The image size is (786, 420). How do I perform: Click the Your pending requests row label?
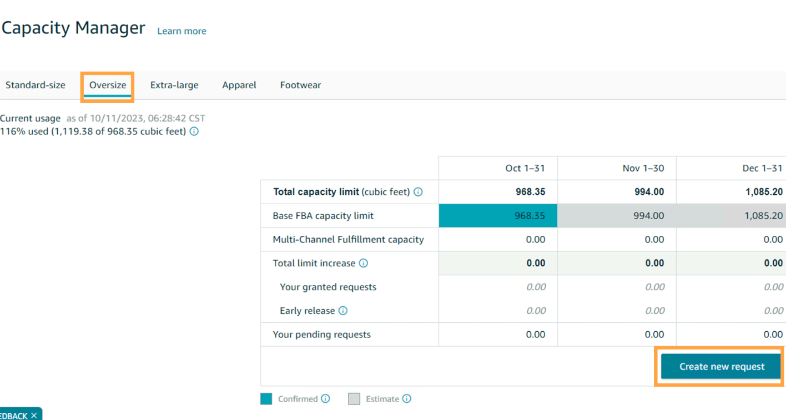click(321, 335)
